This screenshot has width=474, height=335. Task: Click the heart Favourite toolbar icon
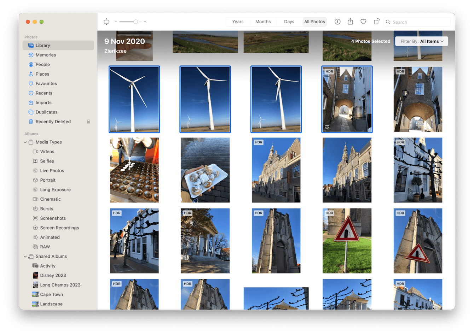pyautogui.click(x=363, y=22)
